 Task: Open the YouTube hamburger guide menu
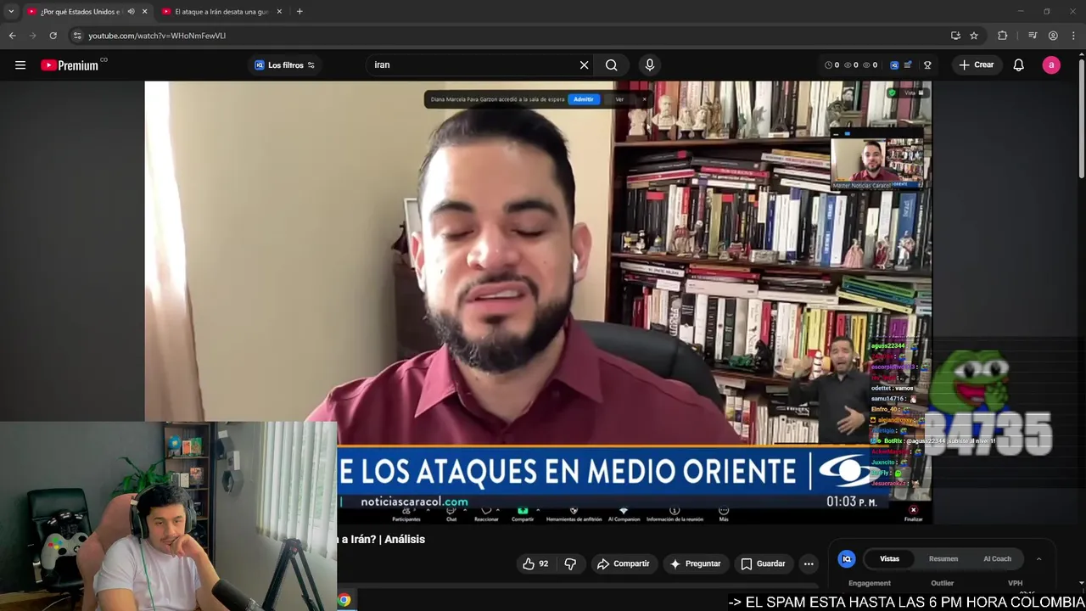pos(20,65)
